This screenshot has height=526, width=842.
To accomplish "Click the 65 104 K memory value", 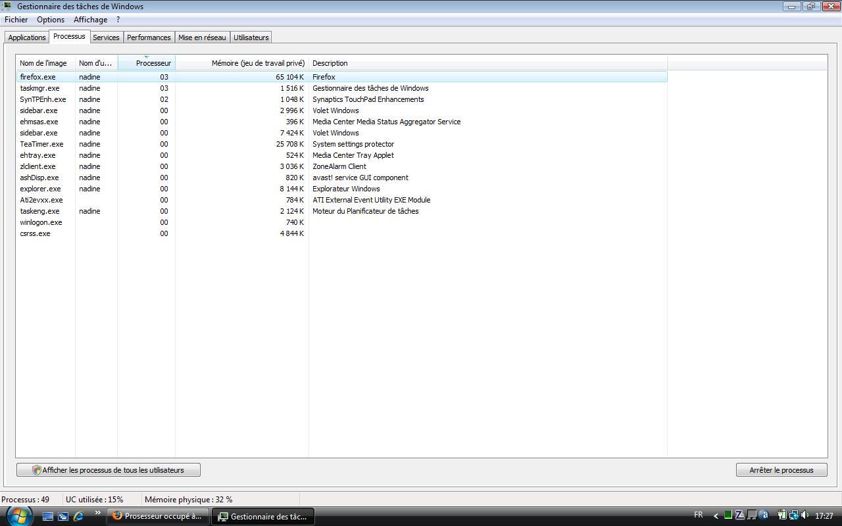I will pos(290,77).
